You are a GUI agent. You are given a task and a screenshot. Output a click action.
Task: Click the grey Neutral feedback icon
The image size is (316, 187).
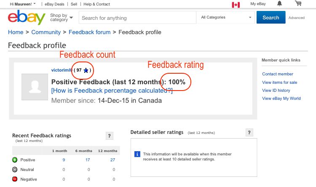(x=15, y=170)
